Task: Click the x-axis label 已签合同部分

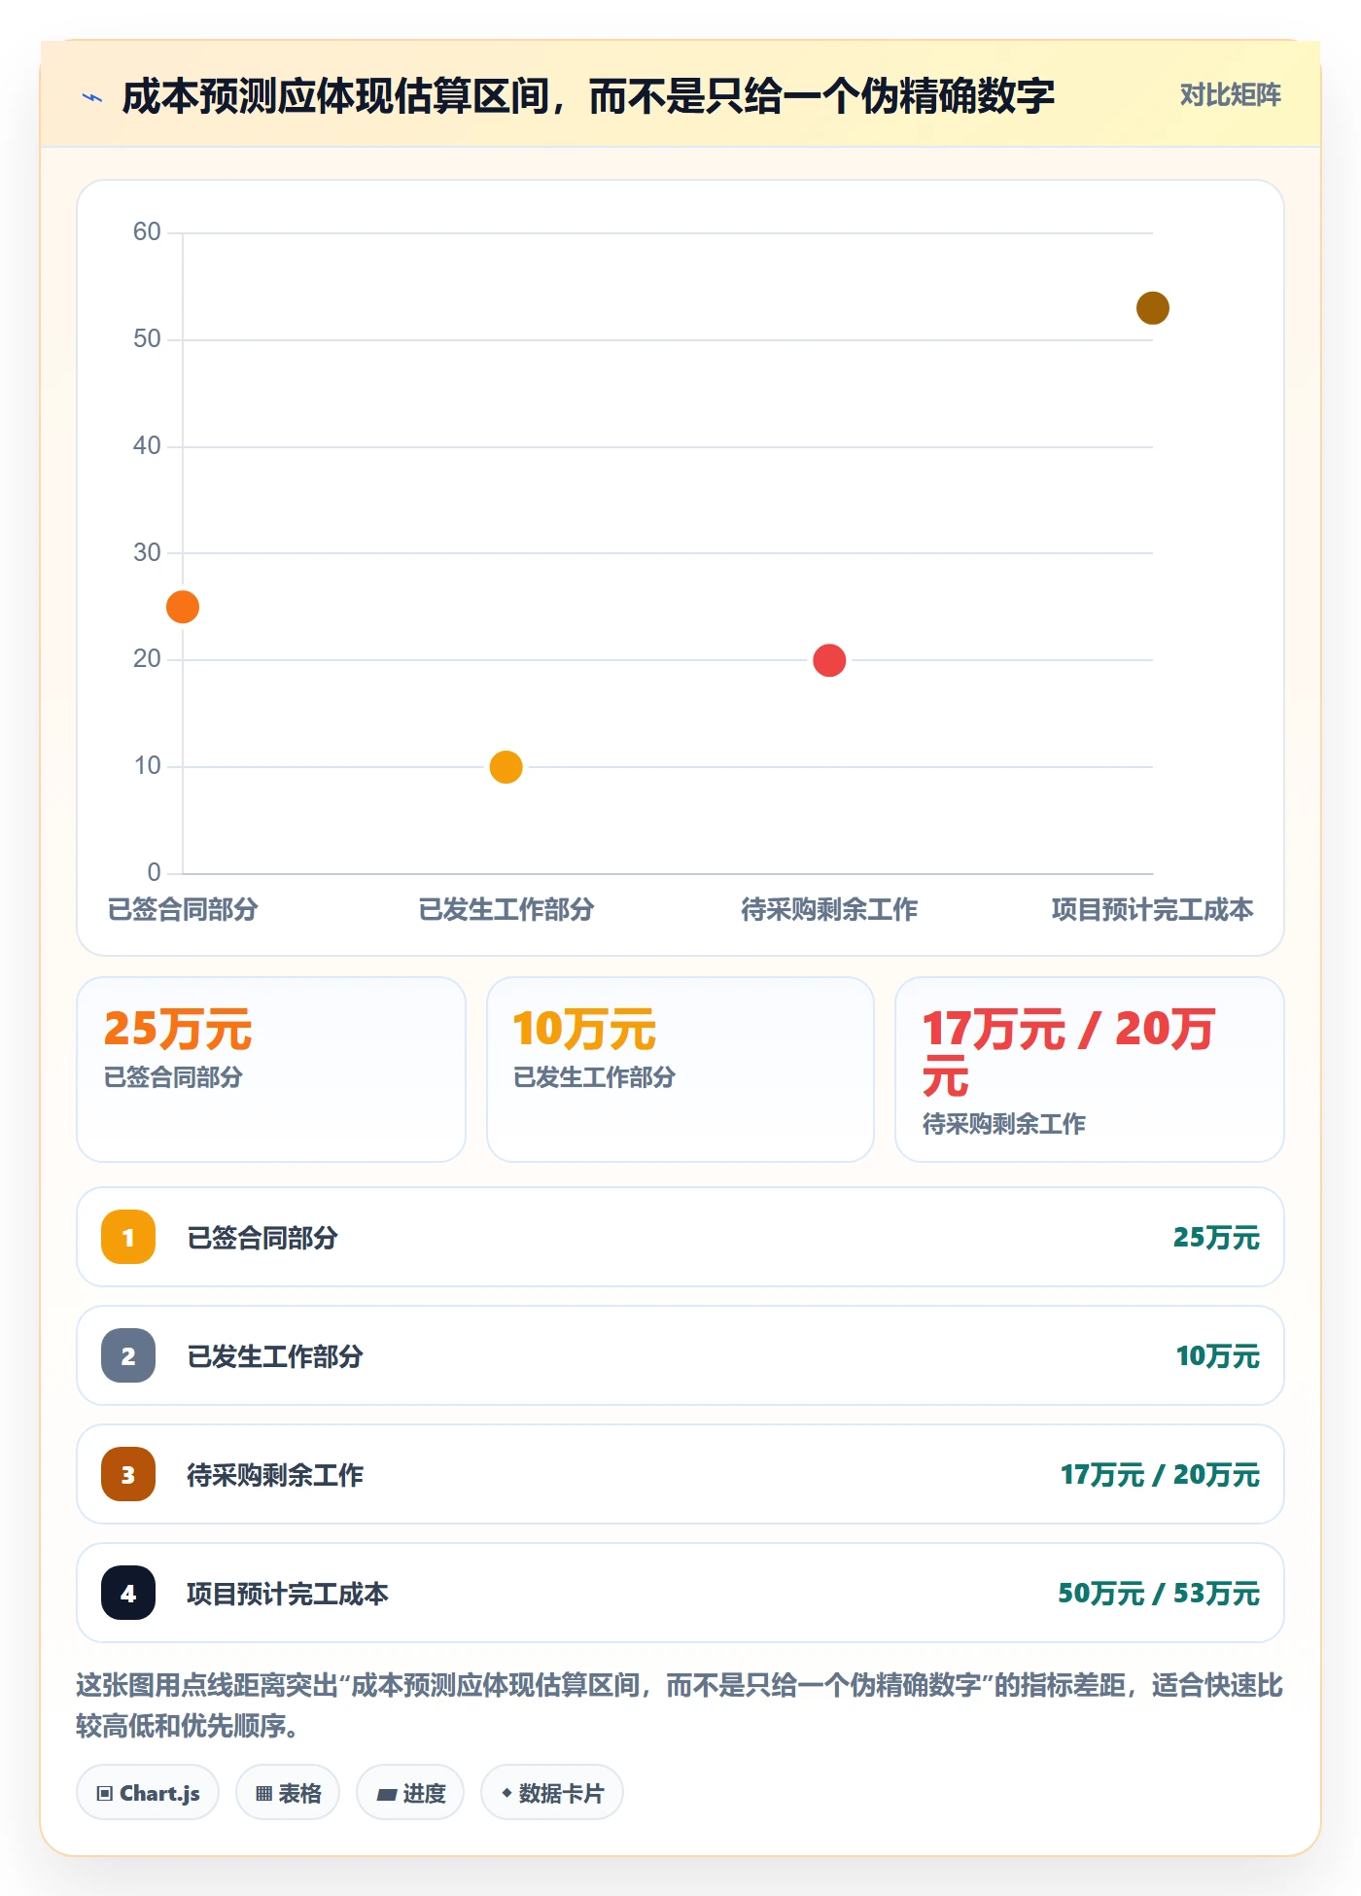Action: [x=183, y=909]
